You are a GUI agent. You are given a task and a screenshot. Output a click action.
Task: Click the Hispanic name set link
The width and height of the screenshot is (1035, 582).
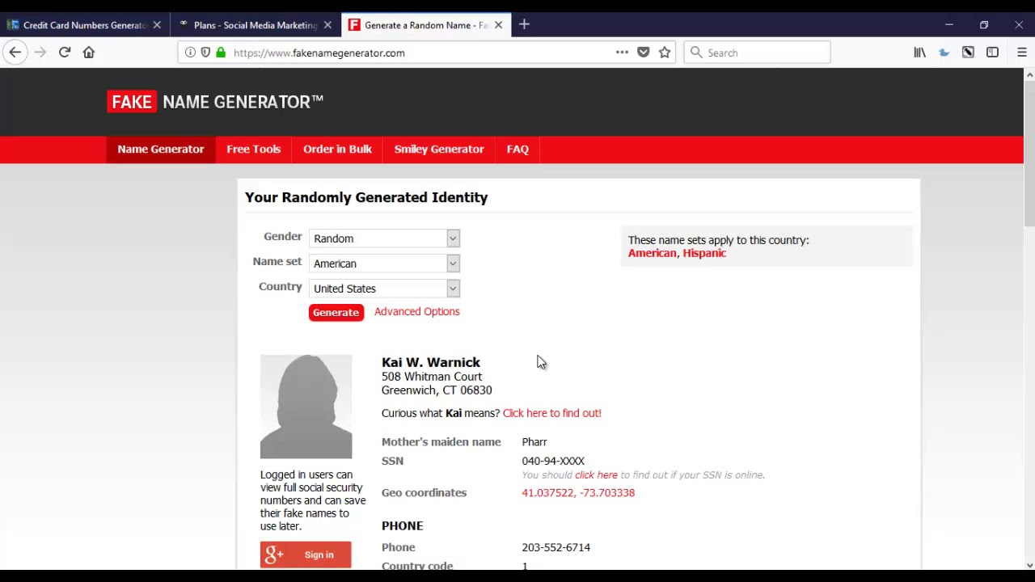click(704, 253)
